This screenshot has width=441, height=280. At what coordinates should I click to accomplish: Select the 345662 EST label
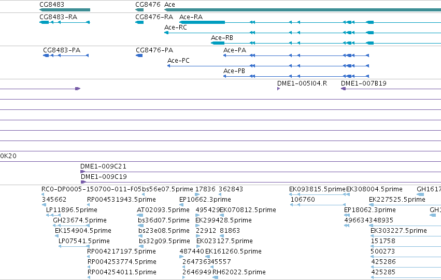pyautogui.click(x=54, y=200)
